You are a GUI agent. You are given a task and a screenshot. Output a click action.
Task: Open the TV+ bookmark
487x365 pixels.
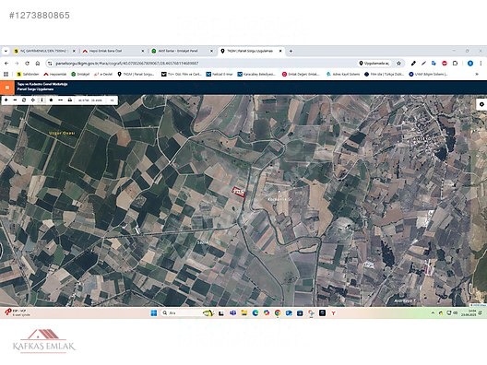coord(182,74)
